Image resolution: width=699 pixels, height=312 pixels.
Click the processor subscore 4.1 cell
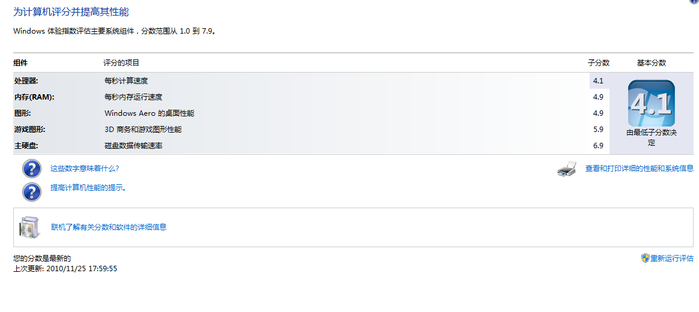598,81
